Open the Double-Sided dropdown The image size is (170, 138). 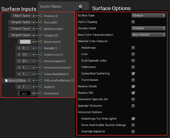(148, 28)
